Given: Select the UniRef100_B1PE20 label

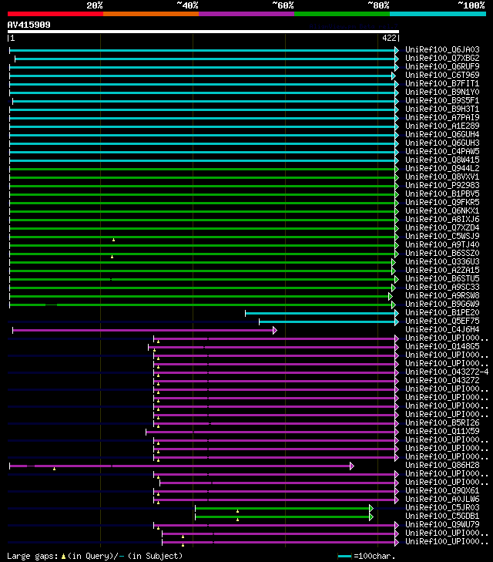Looking at the screenshot, I should click(442, 312).
